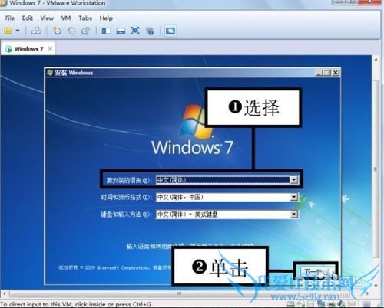Click the 安装 Windows title text
The image size is (384, 308).
[x=74, y=73]
